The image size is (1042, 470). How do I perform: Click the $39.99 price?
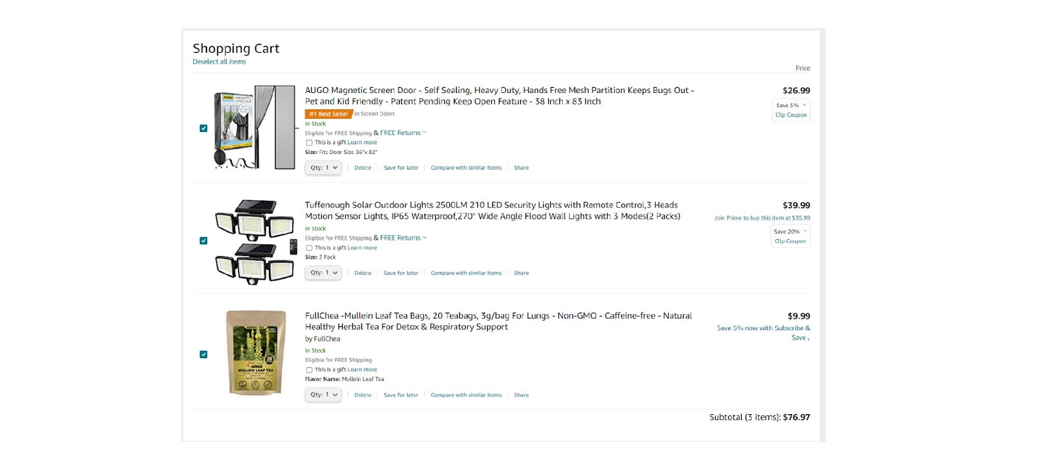(x=796, y=205)
